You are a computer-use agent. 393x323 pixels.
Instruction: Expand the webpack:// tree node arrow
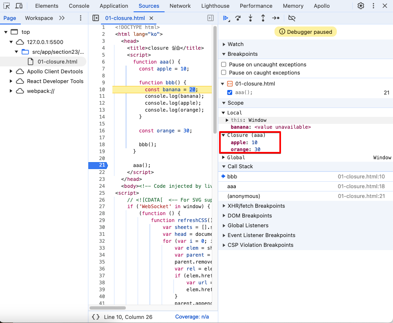(11, 91)
